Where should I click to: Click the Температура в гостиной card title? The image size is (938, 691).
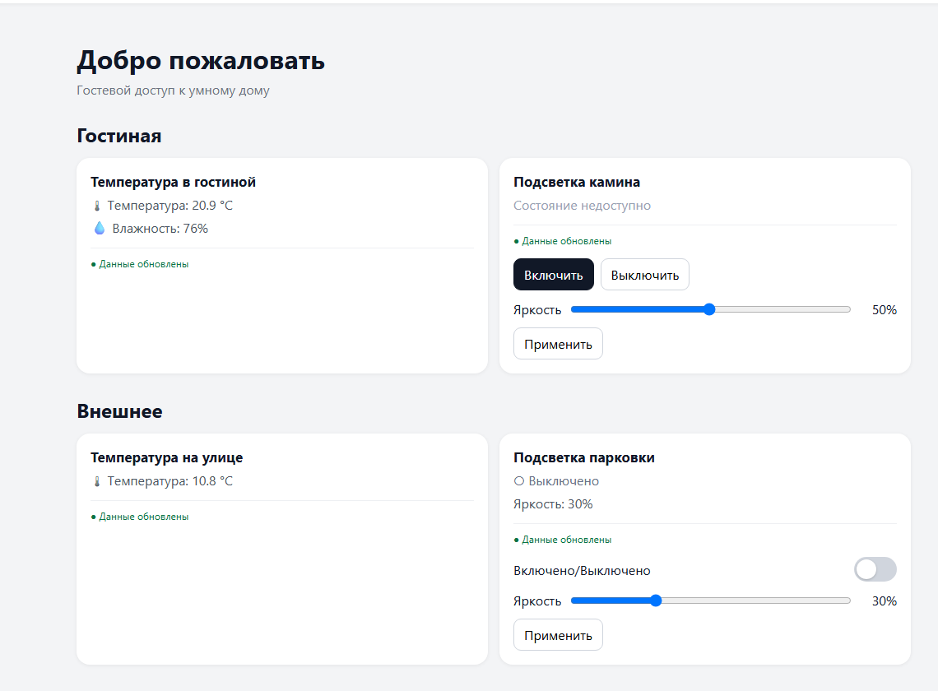click(x=173, y=182)
